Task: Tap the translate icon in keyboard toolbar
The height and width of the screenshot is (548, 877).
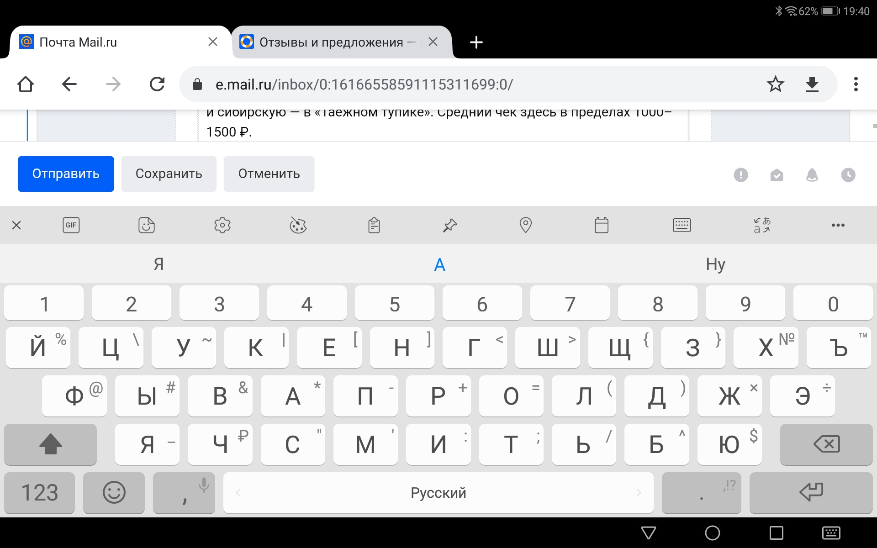Action: [761, 225]
